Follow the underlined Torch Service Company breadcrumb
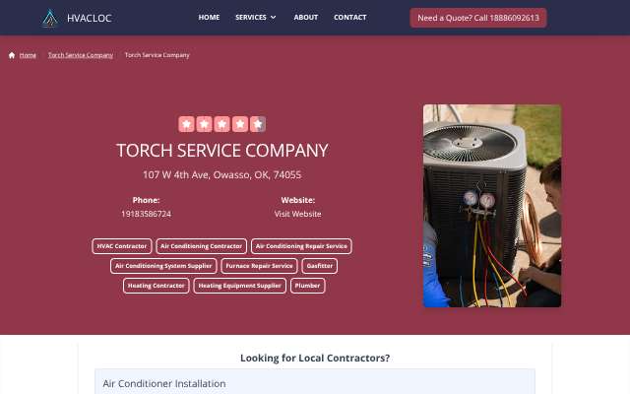 [81, 55]
